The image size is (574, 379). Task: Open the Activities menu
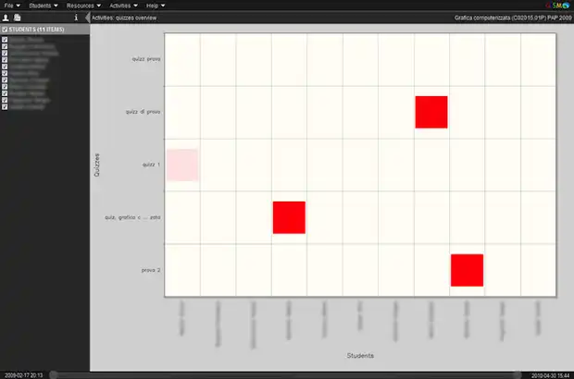click(123, 6)
